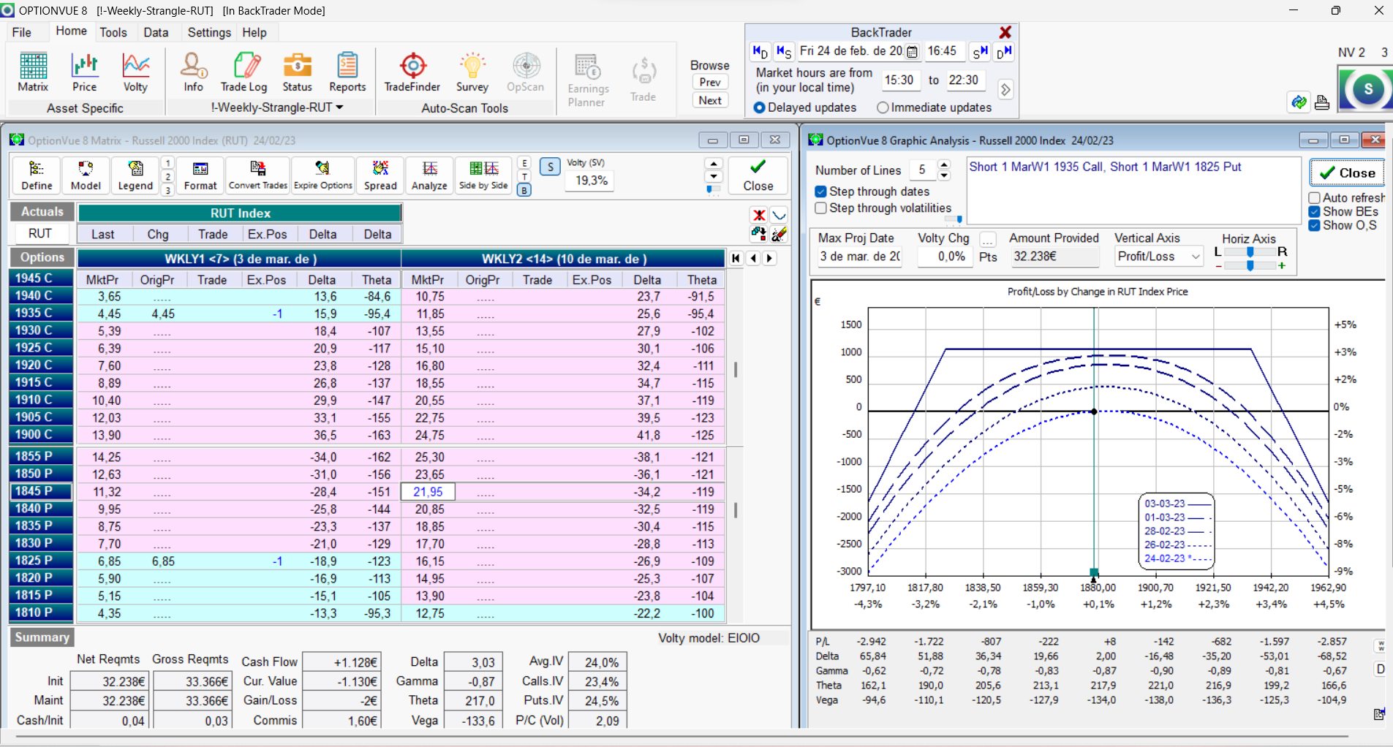
Task: Open the Data menu
Action: click(156, 32)
